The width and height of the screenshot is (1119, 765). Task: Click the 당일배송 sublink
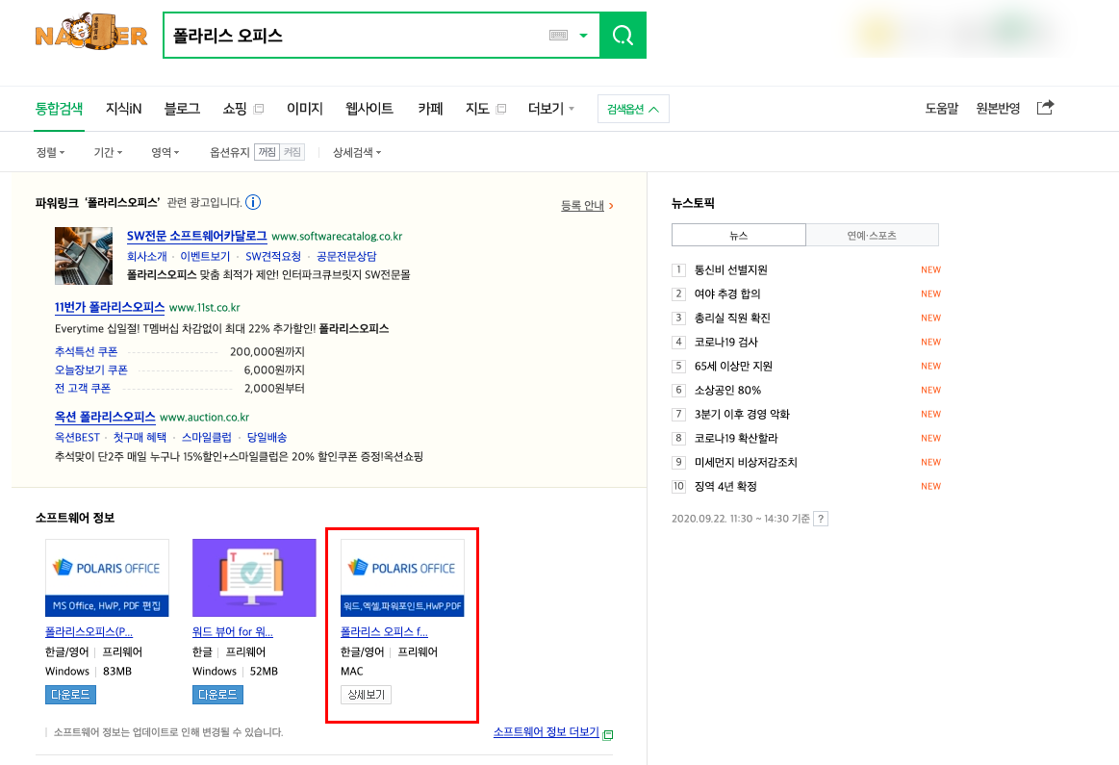[267, 437]
